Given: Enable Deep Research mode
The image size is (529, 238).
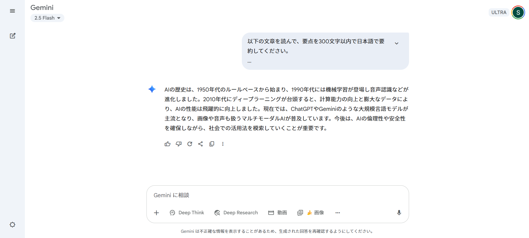Looking at the screenshot, I should click(236, 212).
